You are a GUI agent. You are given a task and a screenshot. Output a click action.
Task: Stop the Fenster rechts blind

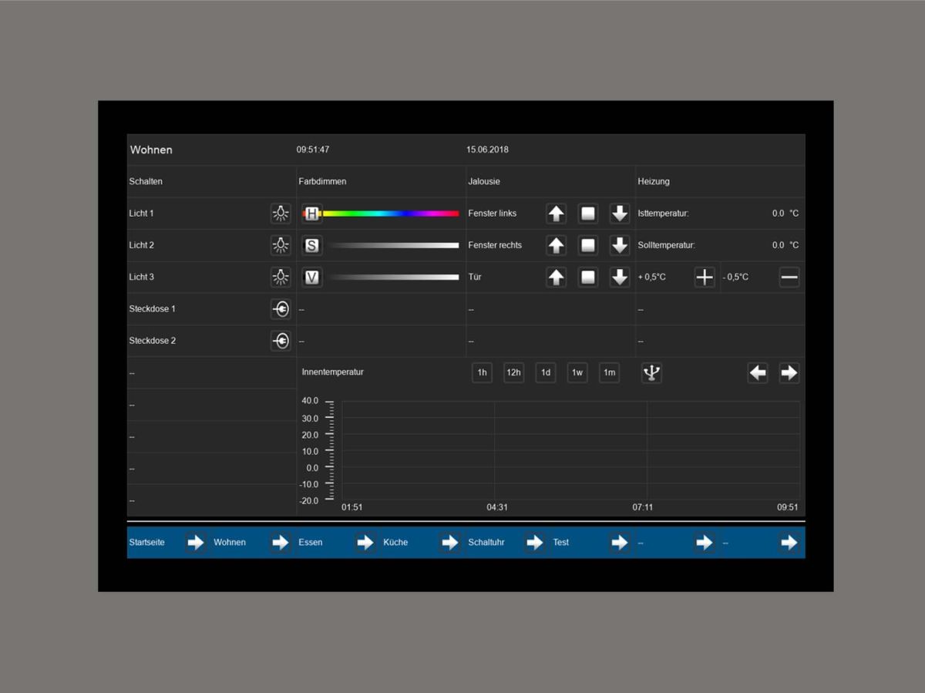pos(588,245)
